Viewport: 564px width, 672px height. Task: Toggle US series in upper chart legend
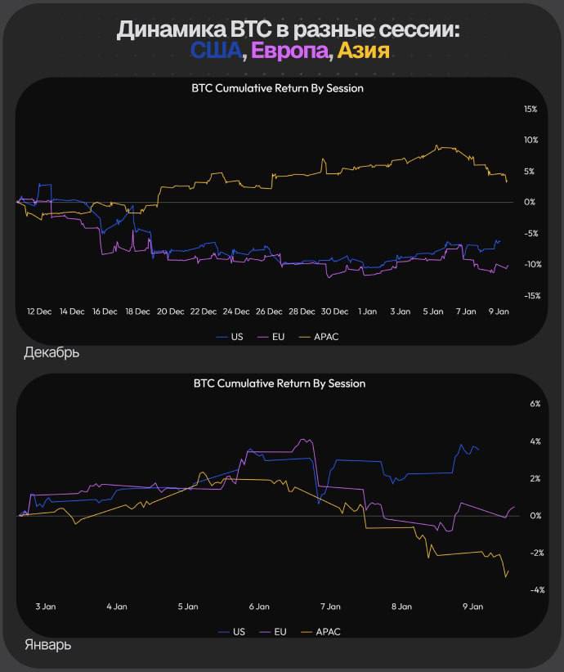pos(232,336)
